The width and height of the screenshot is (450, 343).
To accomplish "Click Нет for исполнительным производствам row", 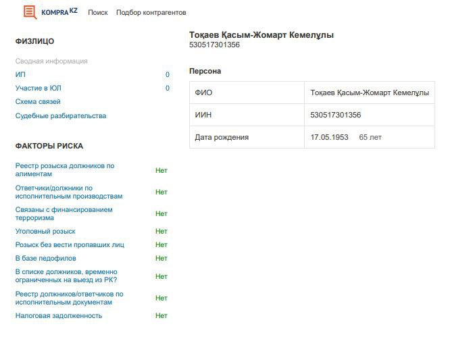I will [x=161, y=192].
